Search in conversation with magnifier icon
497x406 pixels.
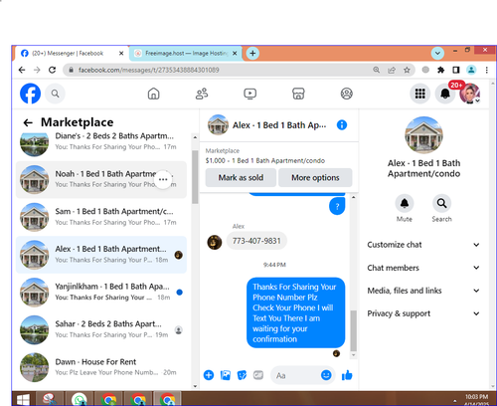coord(441,203)
